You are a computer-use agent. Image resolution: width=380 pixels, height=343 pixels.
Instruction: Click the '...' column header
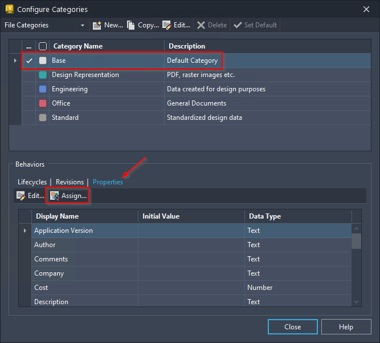pyautogui.click(x=28, y=46)
